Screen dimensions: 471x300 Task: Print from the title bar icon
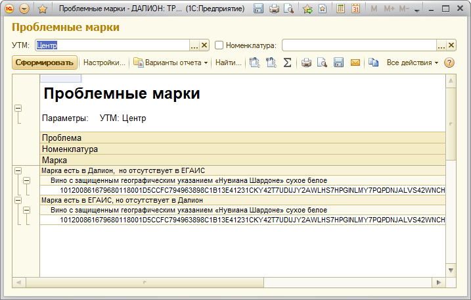[274, 9]
